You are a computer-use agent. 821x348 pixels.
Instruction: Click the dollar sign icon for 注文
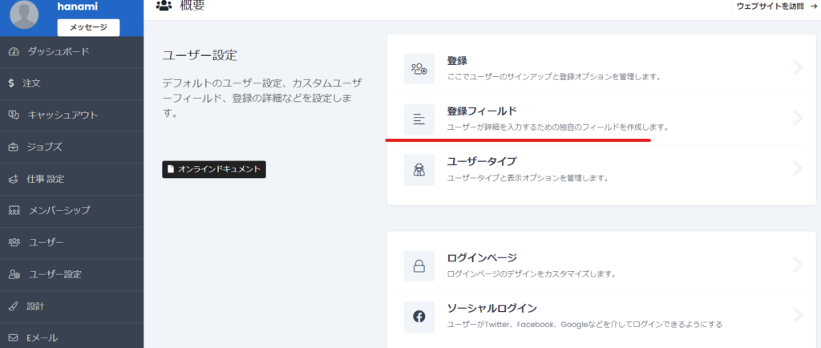(11, 83)
